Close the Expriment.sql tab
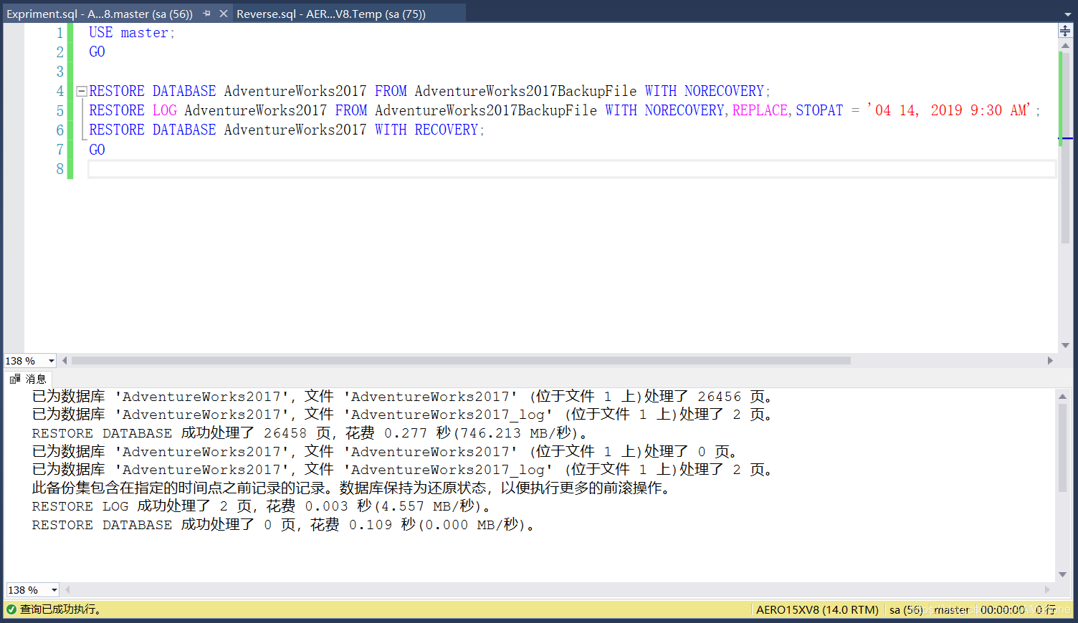This screenshot has width=1078, height=623. pos(224,14)
